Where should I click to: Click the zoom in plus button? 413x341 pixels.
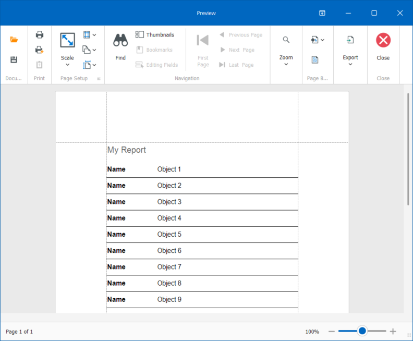pos(393,331)
